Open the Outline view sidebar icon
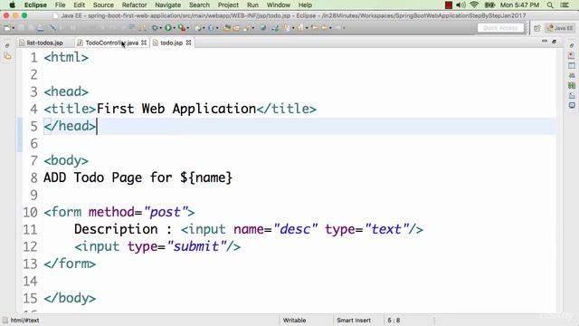 point(572,65)
